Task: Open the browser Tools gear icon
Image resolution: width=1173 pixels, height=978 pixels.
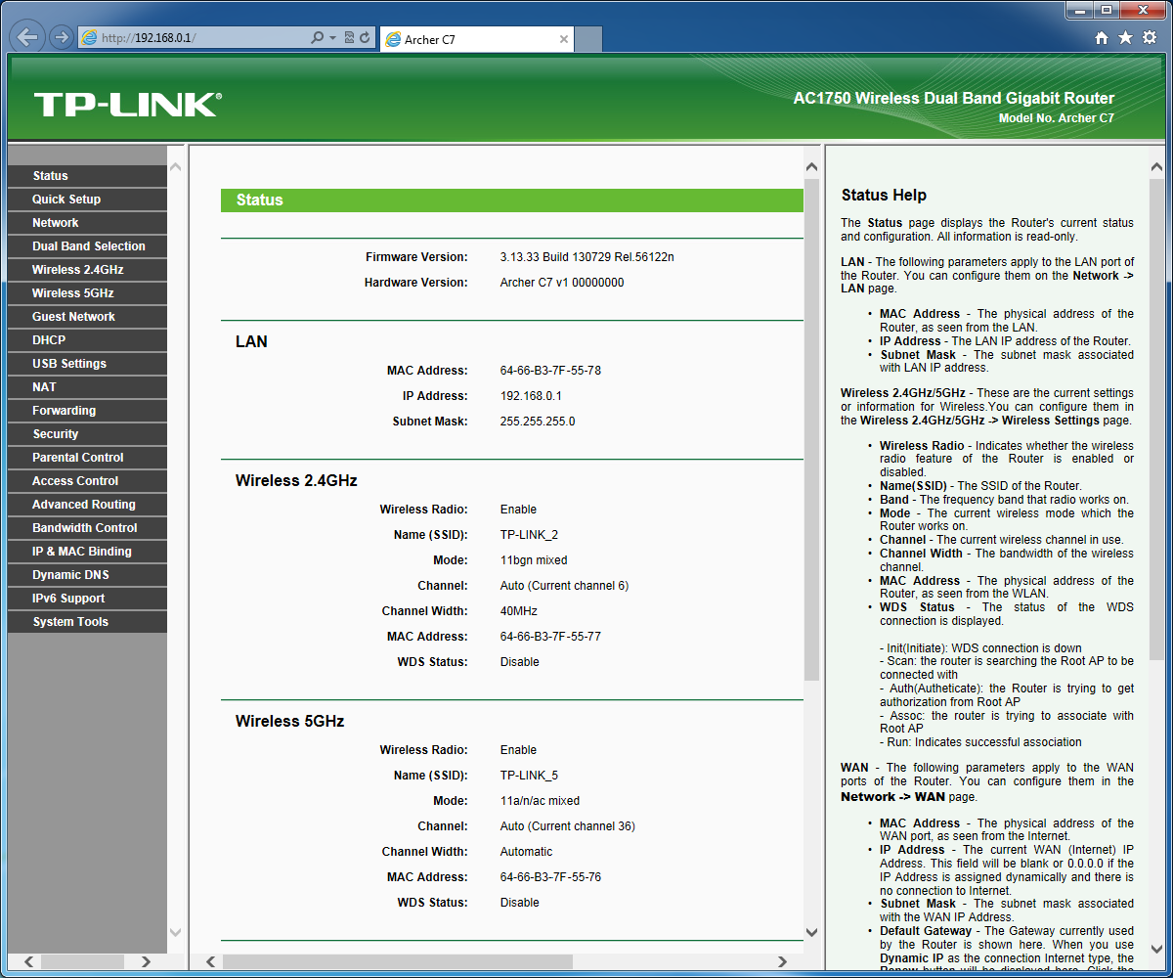Action: [1150, 38]
